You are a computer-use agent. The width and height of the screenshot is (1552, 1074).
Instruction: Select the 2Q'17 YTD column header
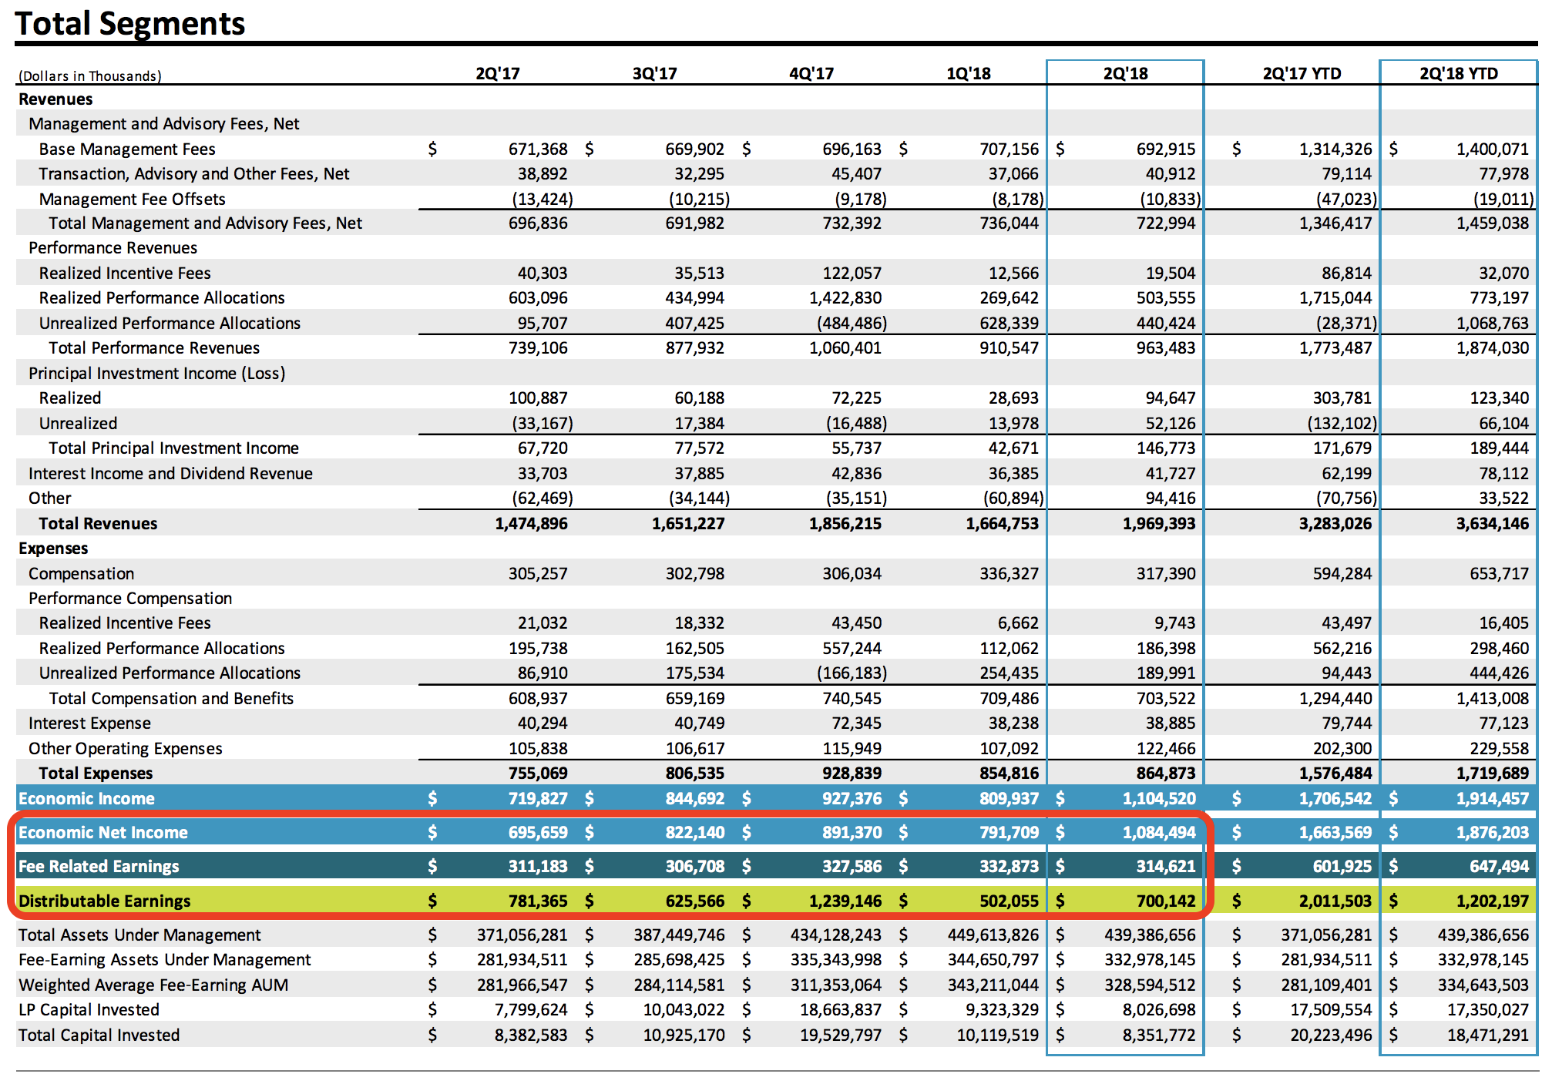tap(1302, 74)
